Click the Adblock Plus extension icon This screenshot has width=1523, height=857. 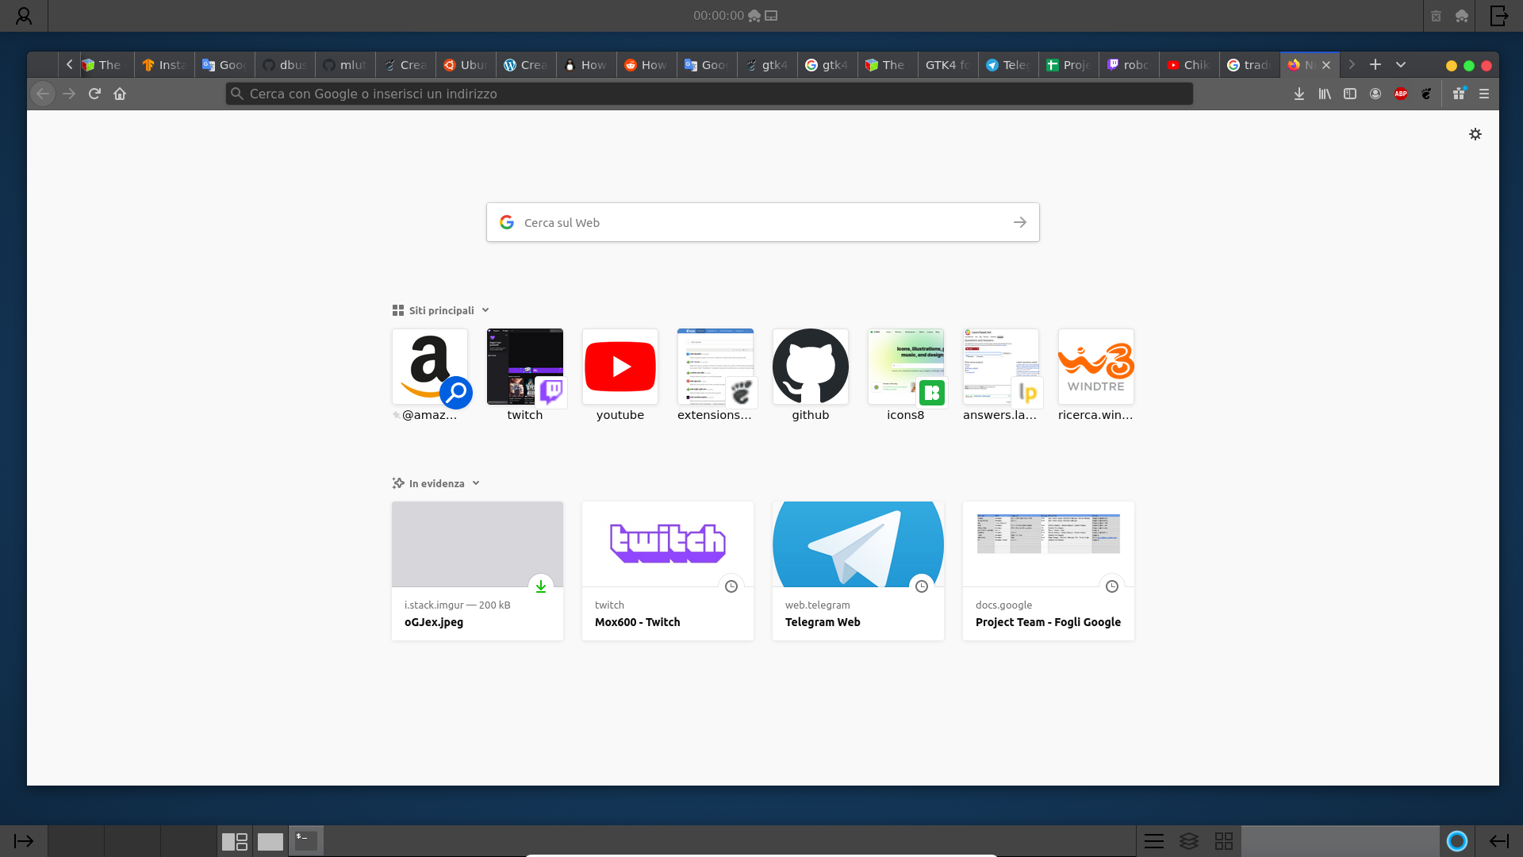pyautogui.click(x=1401, y=94)
